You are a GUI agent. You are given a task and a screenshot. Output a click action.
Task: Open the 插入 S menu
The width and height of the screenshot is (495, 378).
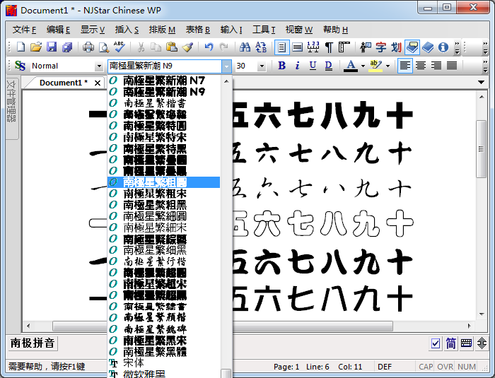127,30
